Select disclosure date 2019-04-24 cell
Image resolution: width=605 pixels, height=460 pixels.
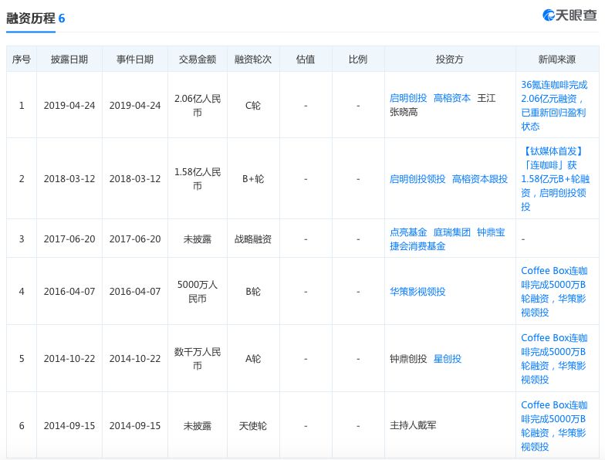[69, 105]
